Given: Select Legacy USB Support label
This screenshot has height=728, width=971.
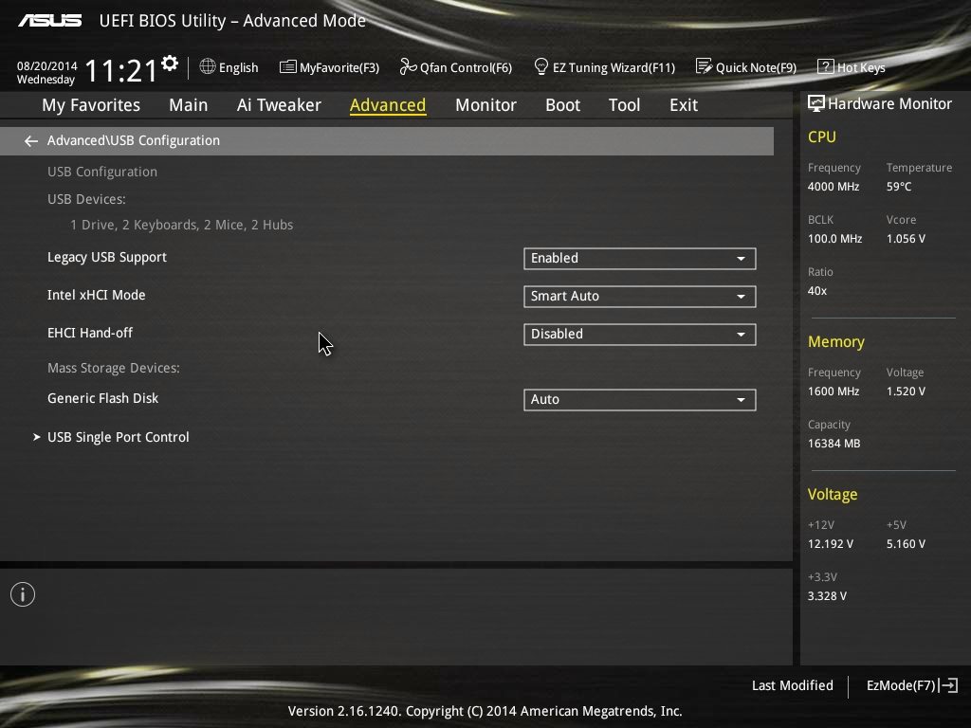Looking at the screenshot, I should click(107, 257).
